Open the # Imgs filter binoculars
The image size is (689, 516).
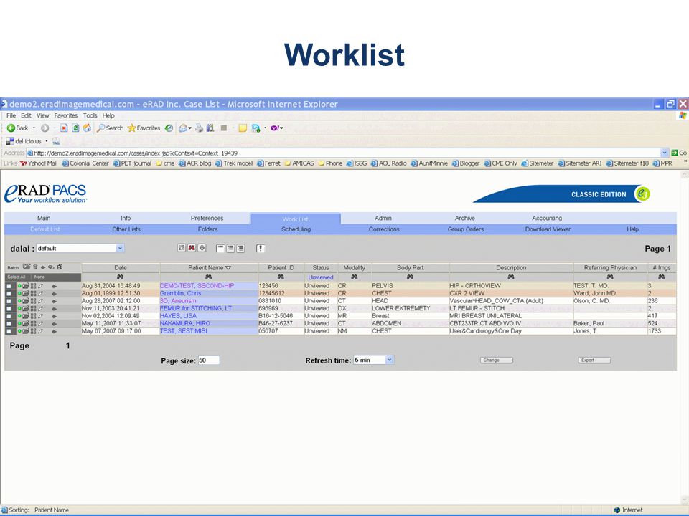661,277
